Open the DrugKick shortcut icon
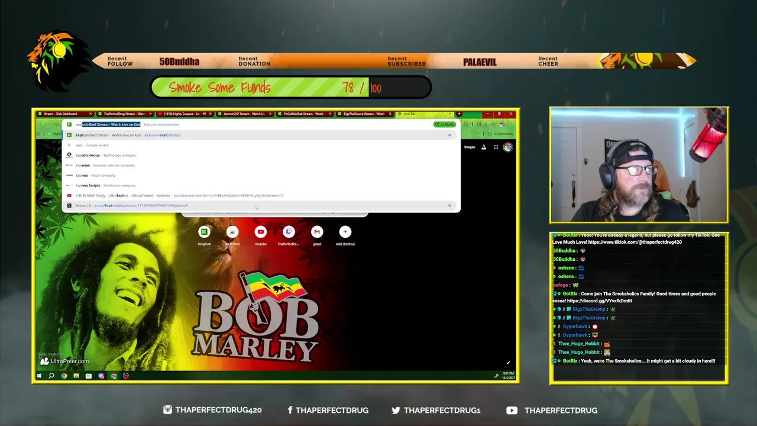The width and height of the screenshot is (757, 426). [x=204, y=232]
